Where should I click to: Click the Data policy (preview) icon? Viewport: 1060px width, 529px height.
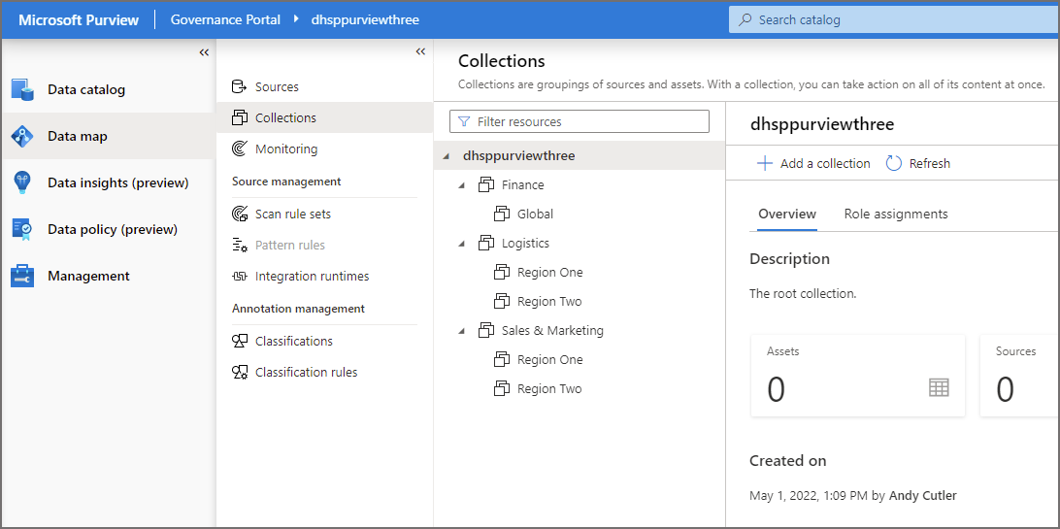coord(22,229)
